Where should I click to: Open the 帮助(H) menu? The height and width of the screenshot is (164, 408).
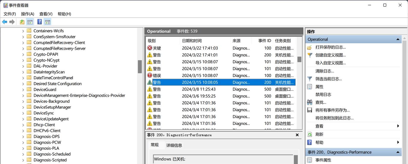coord(64,14)
